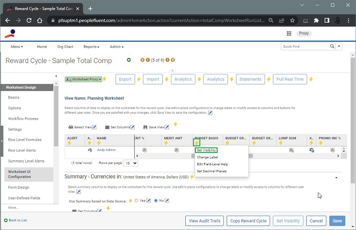Viewport: 356px width, 230px height.
Task: Click View Audit Trails button
Action: click(204, 221)
